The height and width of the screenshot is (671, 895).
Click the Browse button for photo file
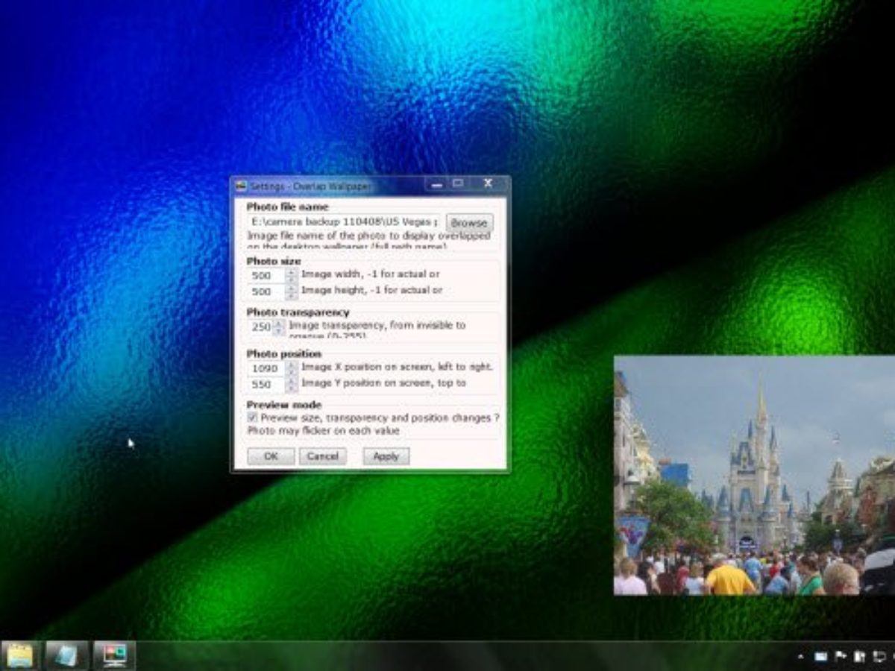469,222
